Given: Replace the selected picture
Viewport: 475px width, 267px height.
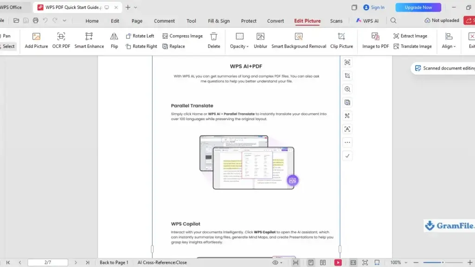Looking at the screenshot, I should click(173, 46).
